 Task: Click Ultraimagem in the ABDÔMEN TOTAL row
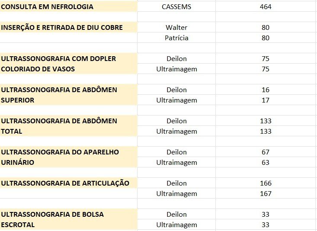coord(176,131)
